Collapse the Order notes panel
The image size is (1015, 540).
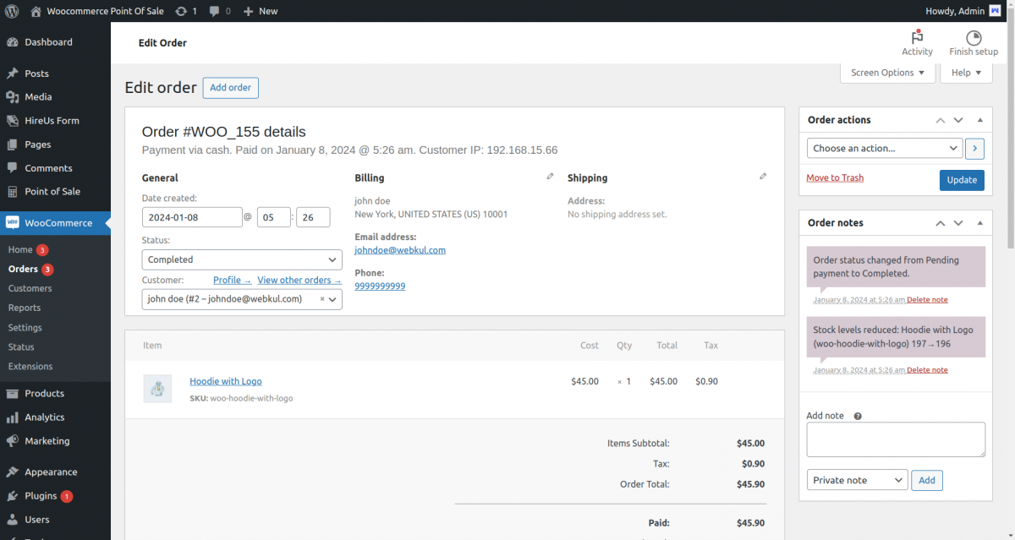point(980,223)
